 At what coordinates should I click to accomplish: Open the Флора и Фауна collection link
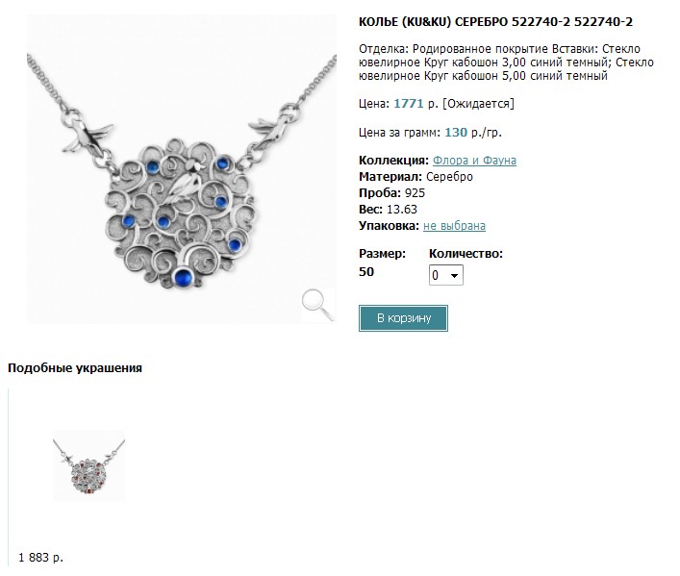[474, 161]
